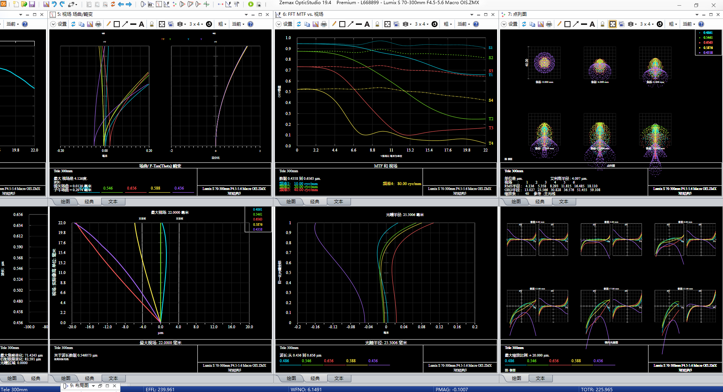This screenshot has width=723, height=392.
Task: Select the rectangle draw tool in window 6
Action: 342,24
